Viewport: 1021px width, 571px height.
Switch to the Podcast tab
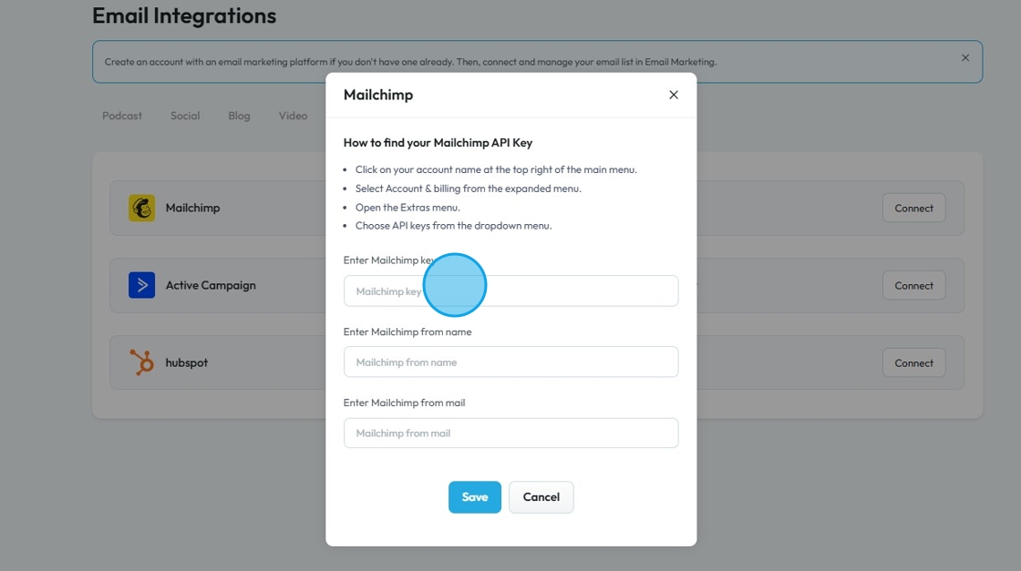click(122, 116)
